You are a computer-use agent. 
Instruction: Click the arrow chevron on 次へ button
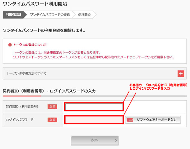pos(116,140)
